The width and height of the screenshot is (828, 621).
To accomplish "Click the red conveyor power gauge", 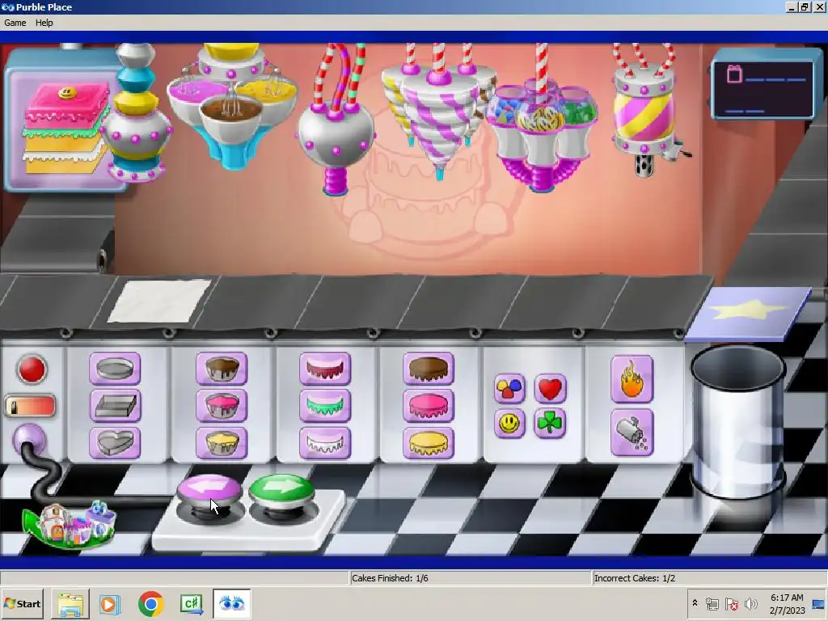I will [30, 406].
